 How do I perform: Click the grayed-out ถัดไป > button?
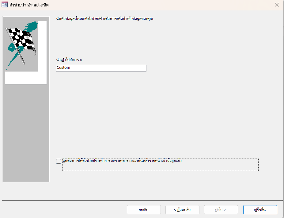point(221,210)
